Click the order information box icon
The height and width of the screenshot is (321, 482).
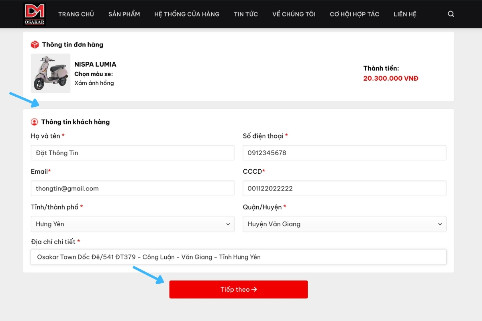click(x=35, y=45)
